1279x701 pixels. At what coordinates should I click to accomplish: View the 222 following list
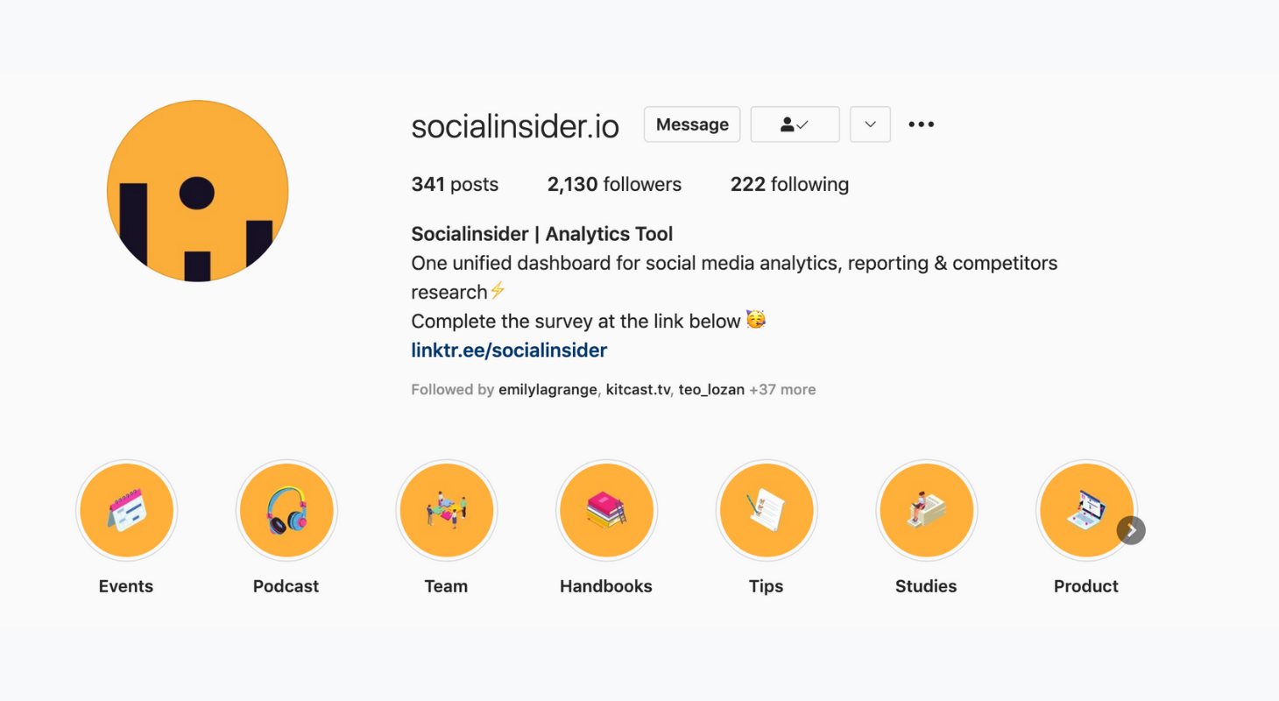(789, 185)
